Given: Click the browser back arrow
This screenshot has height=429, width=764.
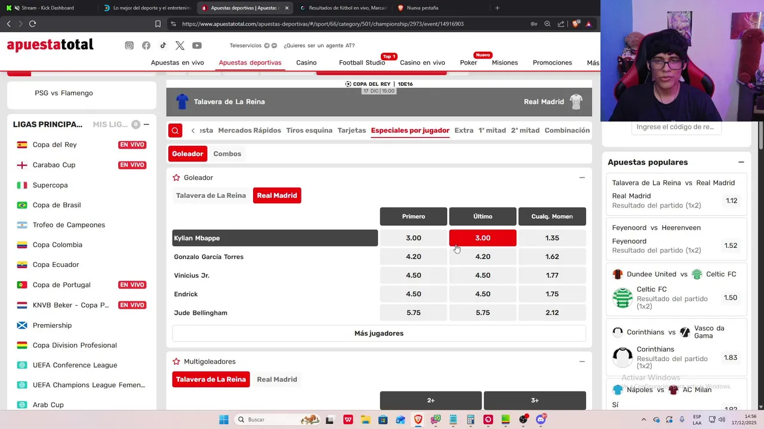Looking at the screenshot, I should click(8, 24).
